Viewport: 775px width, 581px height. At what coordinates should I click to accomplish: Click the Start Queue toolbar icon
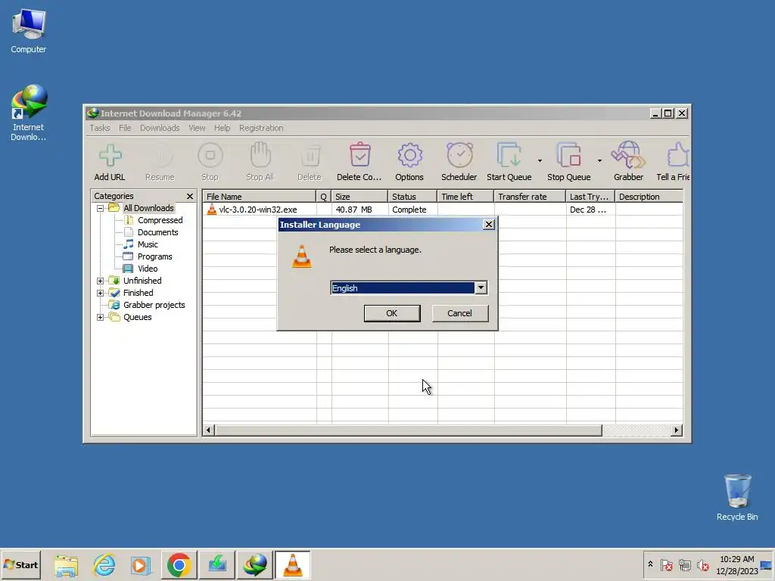click(509, 155)
